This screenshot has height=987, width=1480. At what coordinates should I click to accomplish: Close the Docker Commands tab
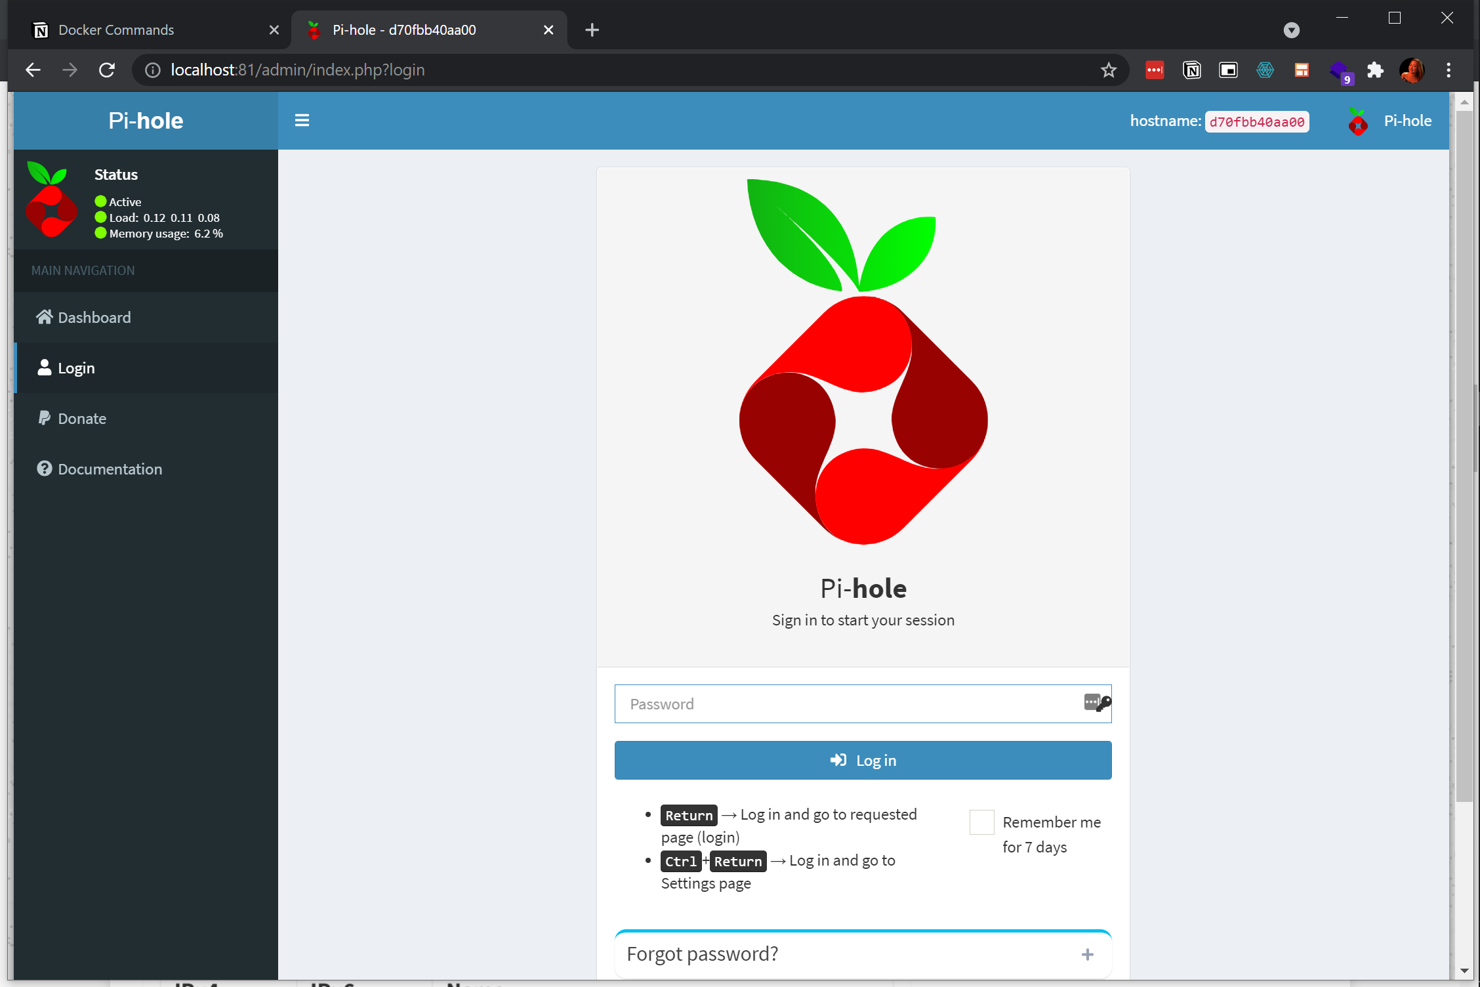(x=274, y=30)
